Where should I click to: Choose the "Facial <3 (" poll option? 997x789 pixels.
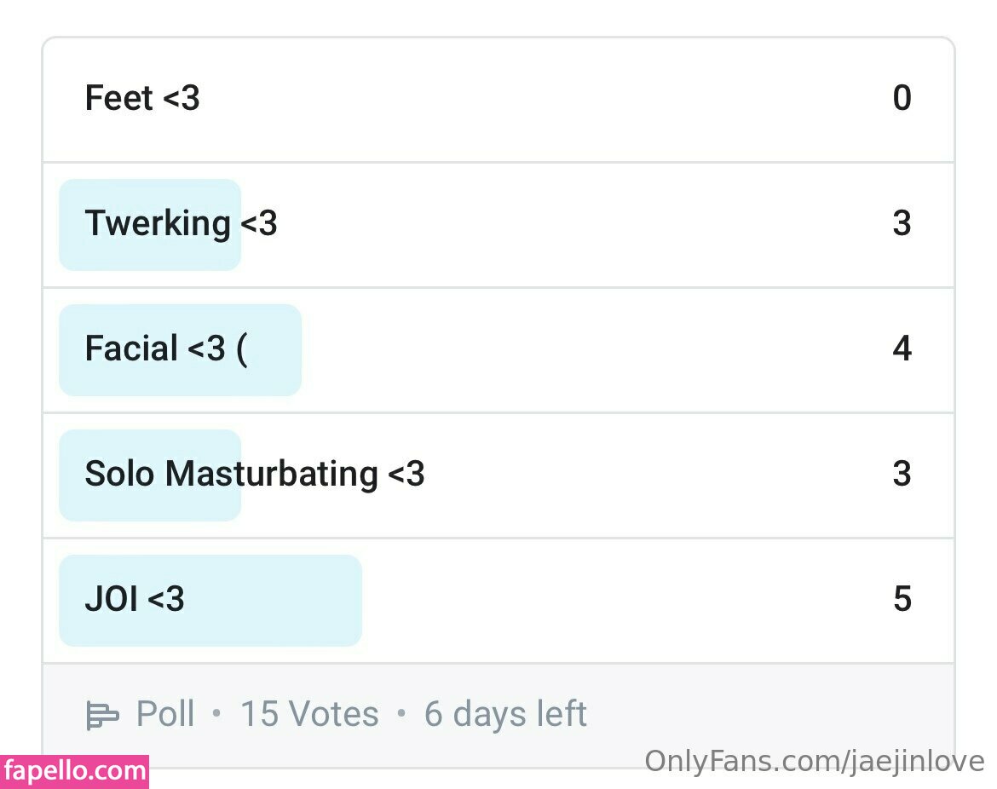(166, 349)
